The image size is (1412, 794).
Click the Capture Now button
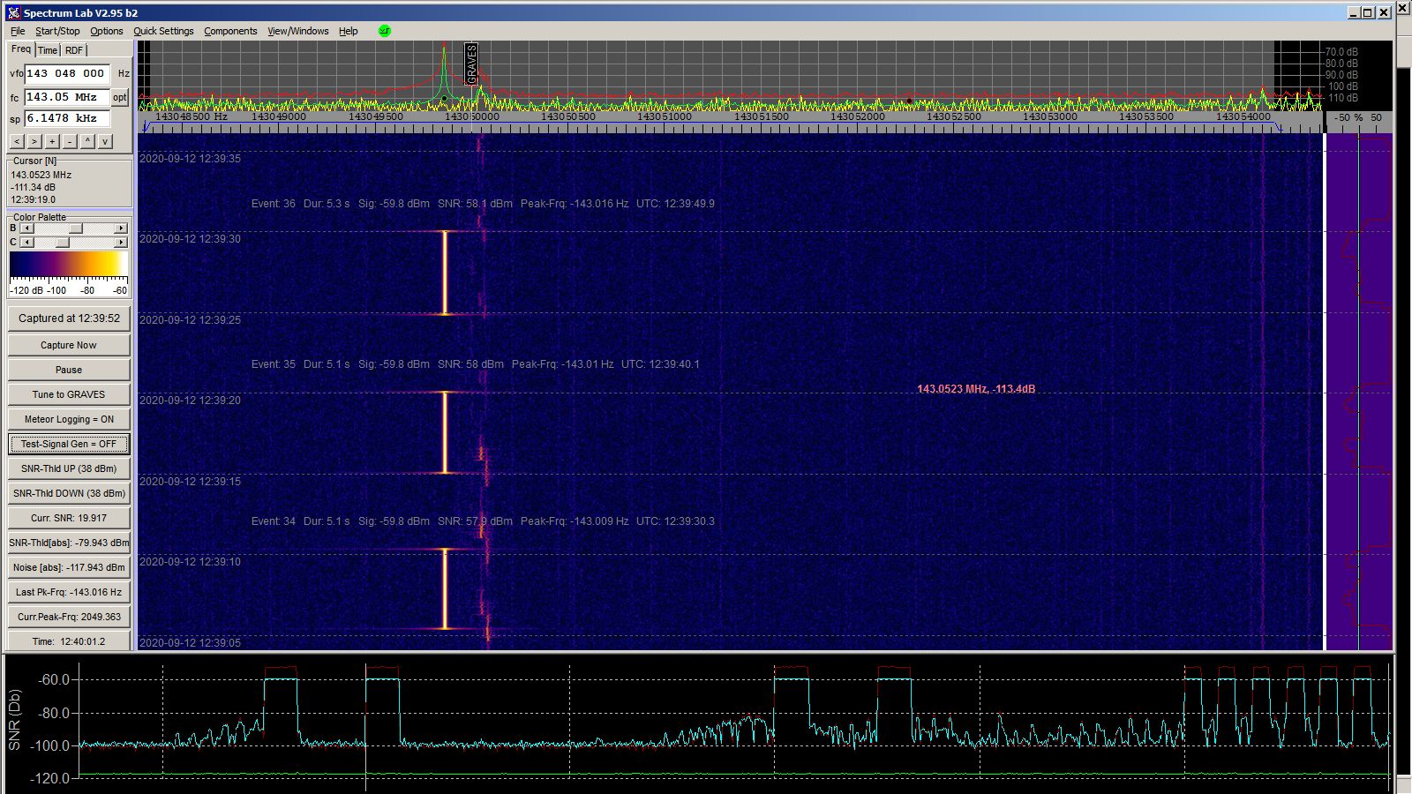(x=69, y=345)
